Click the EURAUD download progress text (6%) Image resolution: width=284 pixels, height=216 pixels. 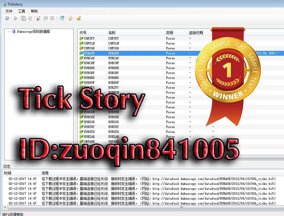267,53
